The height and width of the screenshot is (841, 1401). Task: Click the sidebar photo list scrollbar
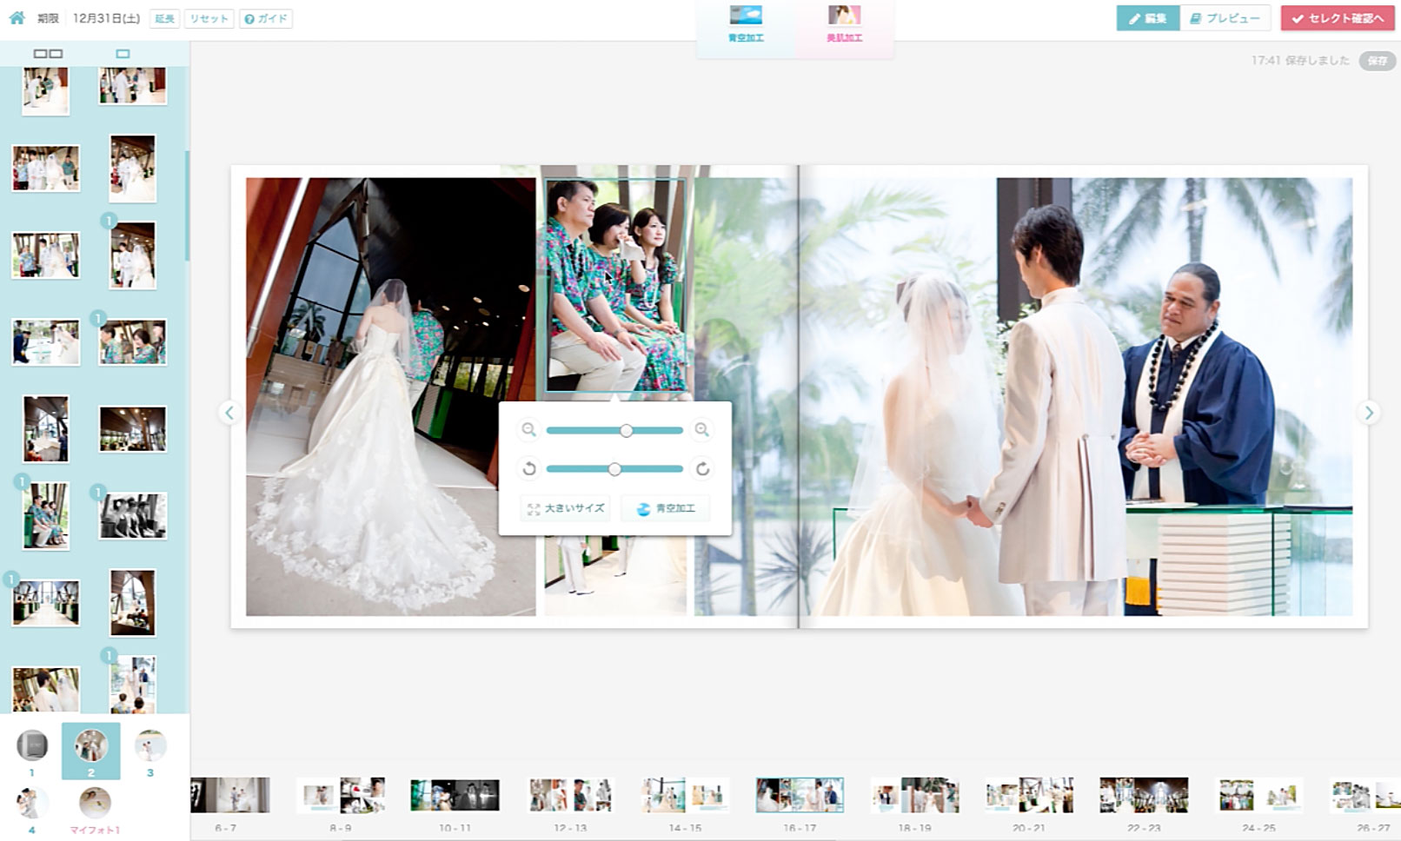187,207
